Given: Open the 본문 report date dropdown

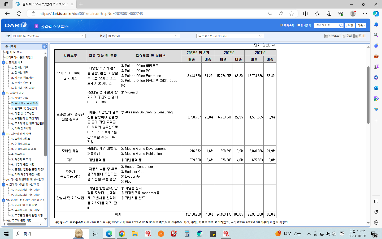Looking at the screenshot, I should point(49,36).
